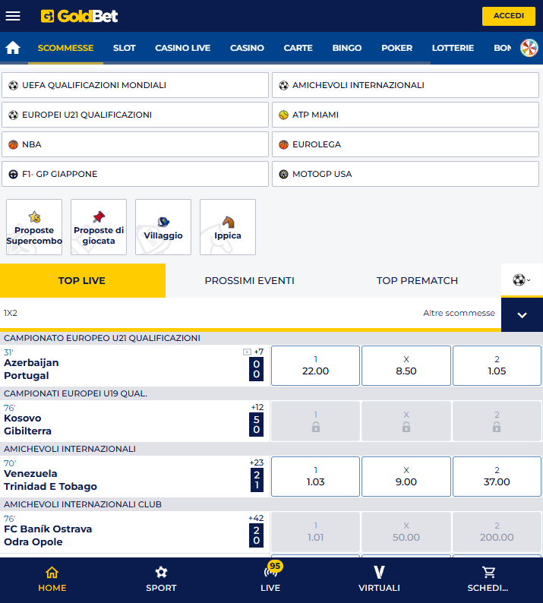The height and width of the screenshot is (603, 543).
Task: Show +23 more markets for Venezuela match
Action: 257,463
